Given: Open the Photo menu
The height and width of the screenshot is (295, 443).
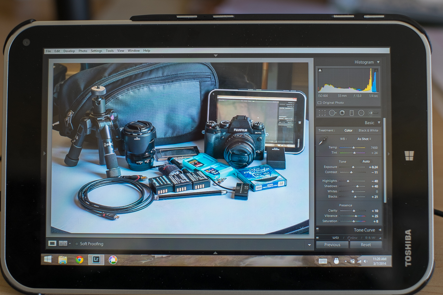Looking at the screenshot, I should (83, 51).
